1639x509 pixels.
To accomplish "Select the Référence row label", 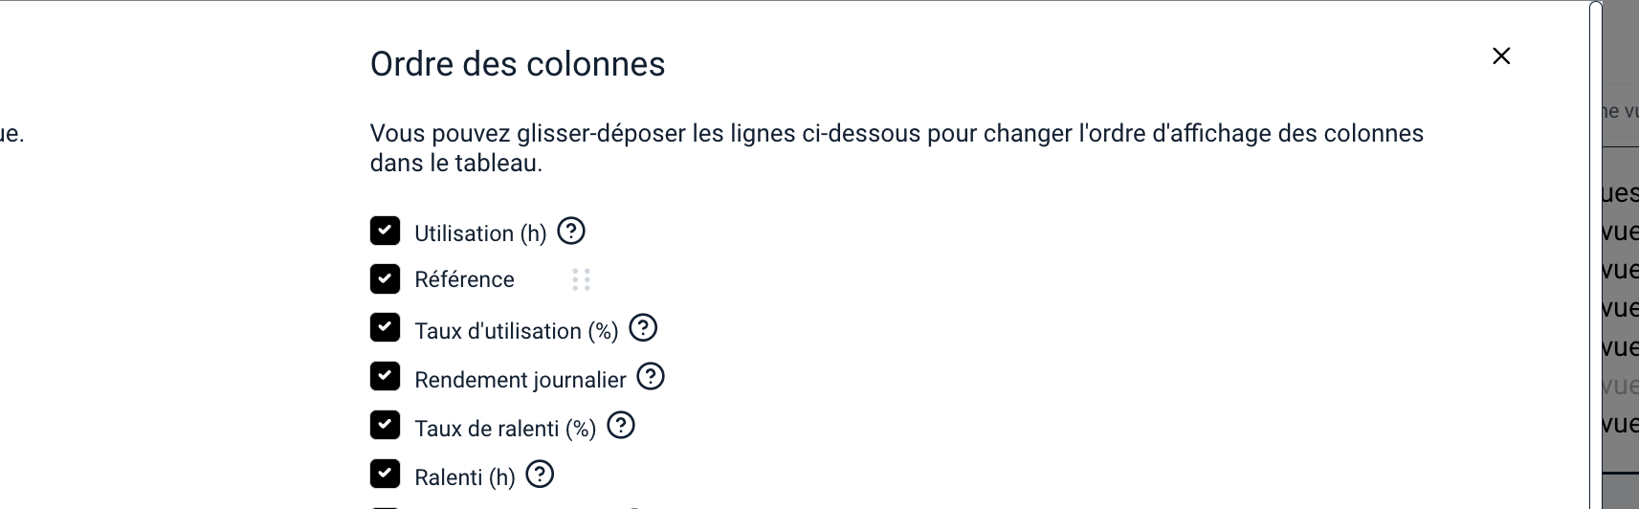I will point(464,279).
